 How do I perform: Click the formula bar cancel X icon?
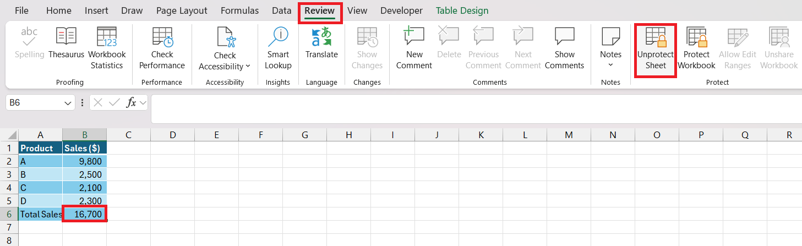98,103
